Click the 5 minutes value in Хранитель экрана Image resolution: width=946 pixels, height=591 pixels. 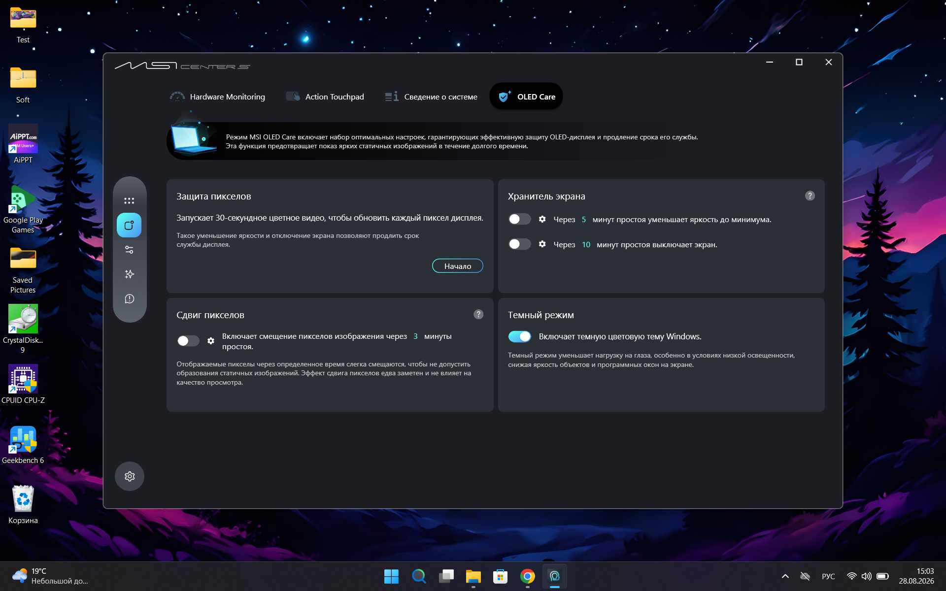584,220
